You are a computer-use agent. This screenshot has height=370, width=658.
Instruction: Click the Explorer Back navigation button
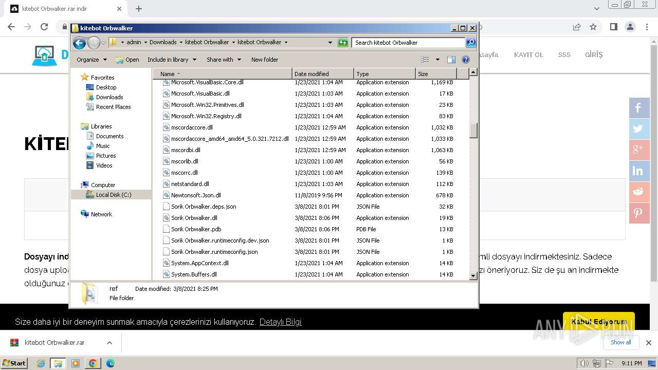(79, 43)
